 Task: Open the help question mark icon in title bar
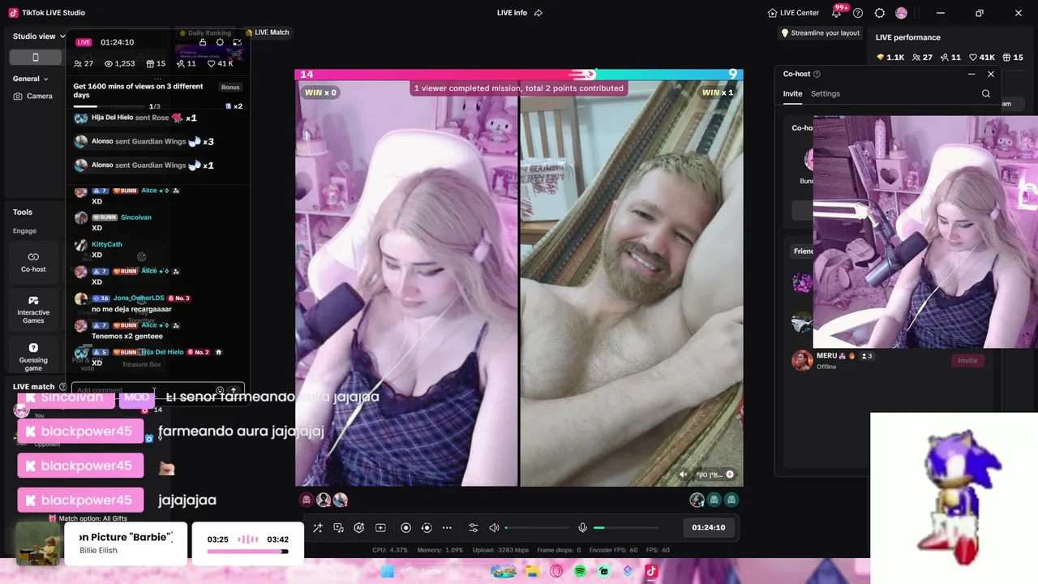[x=858, y=13]
